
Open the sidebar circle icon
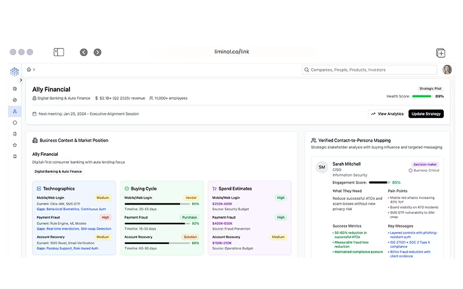point(15,123)
